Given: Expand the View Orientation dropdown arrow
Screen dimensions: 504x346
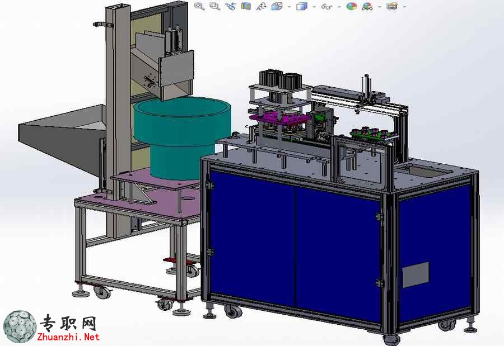Looking at the screenshot, I should pyautogui.click(x=290, y=6).
